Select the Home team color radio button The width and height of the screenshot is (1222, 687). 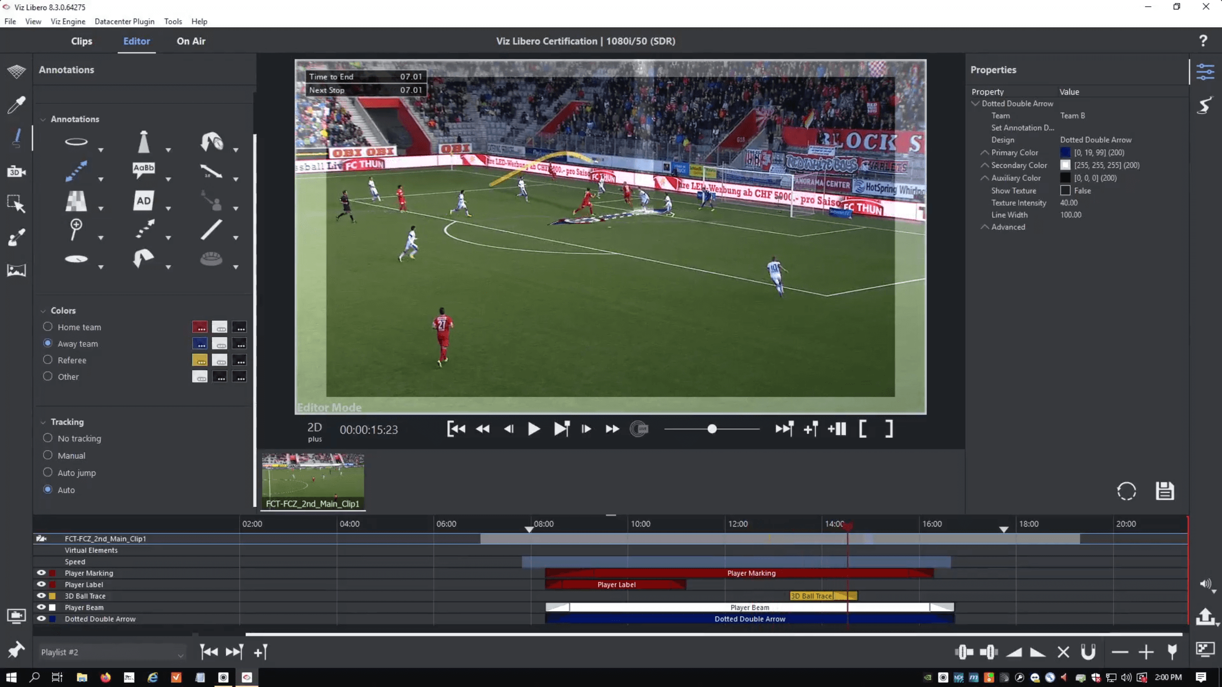(48, 327)
